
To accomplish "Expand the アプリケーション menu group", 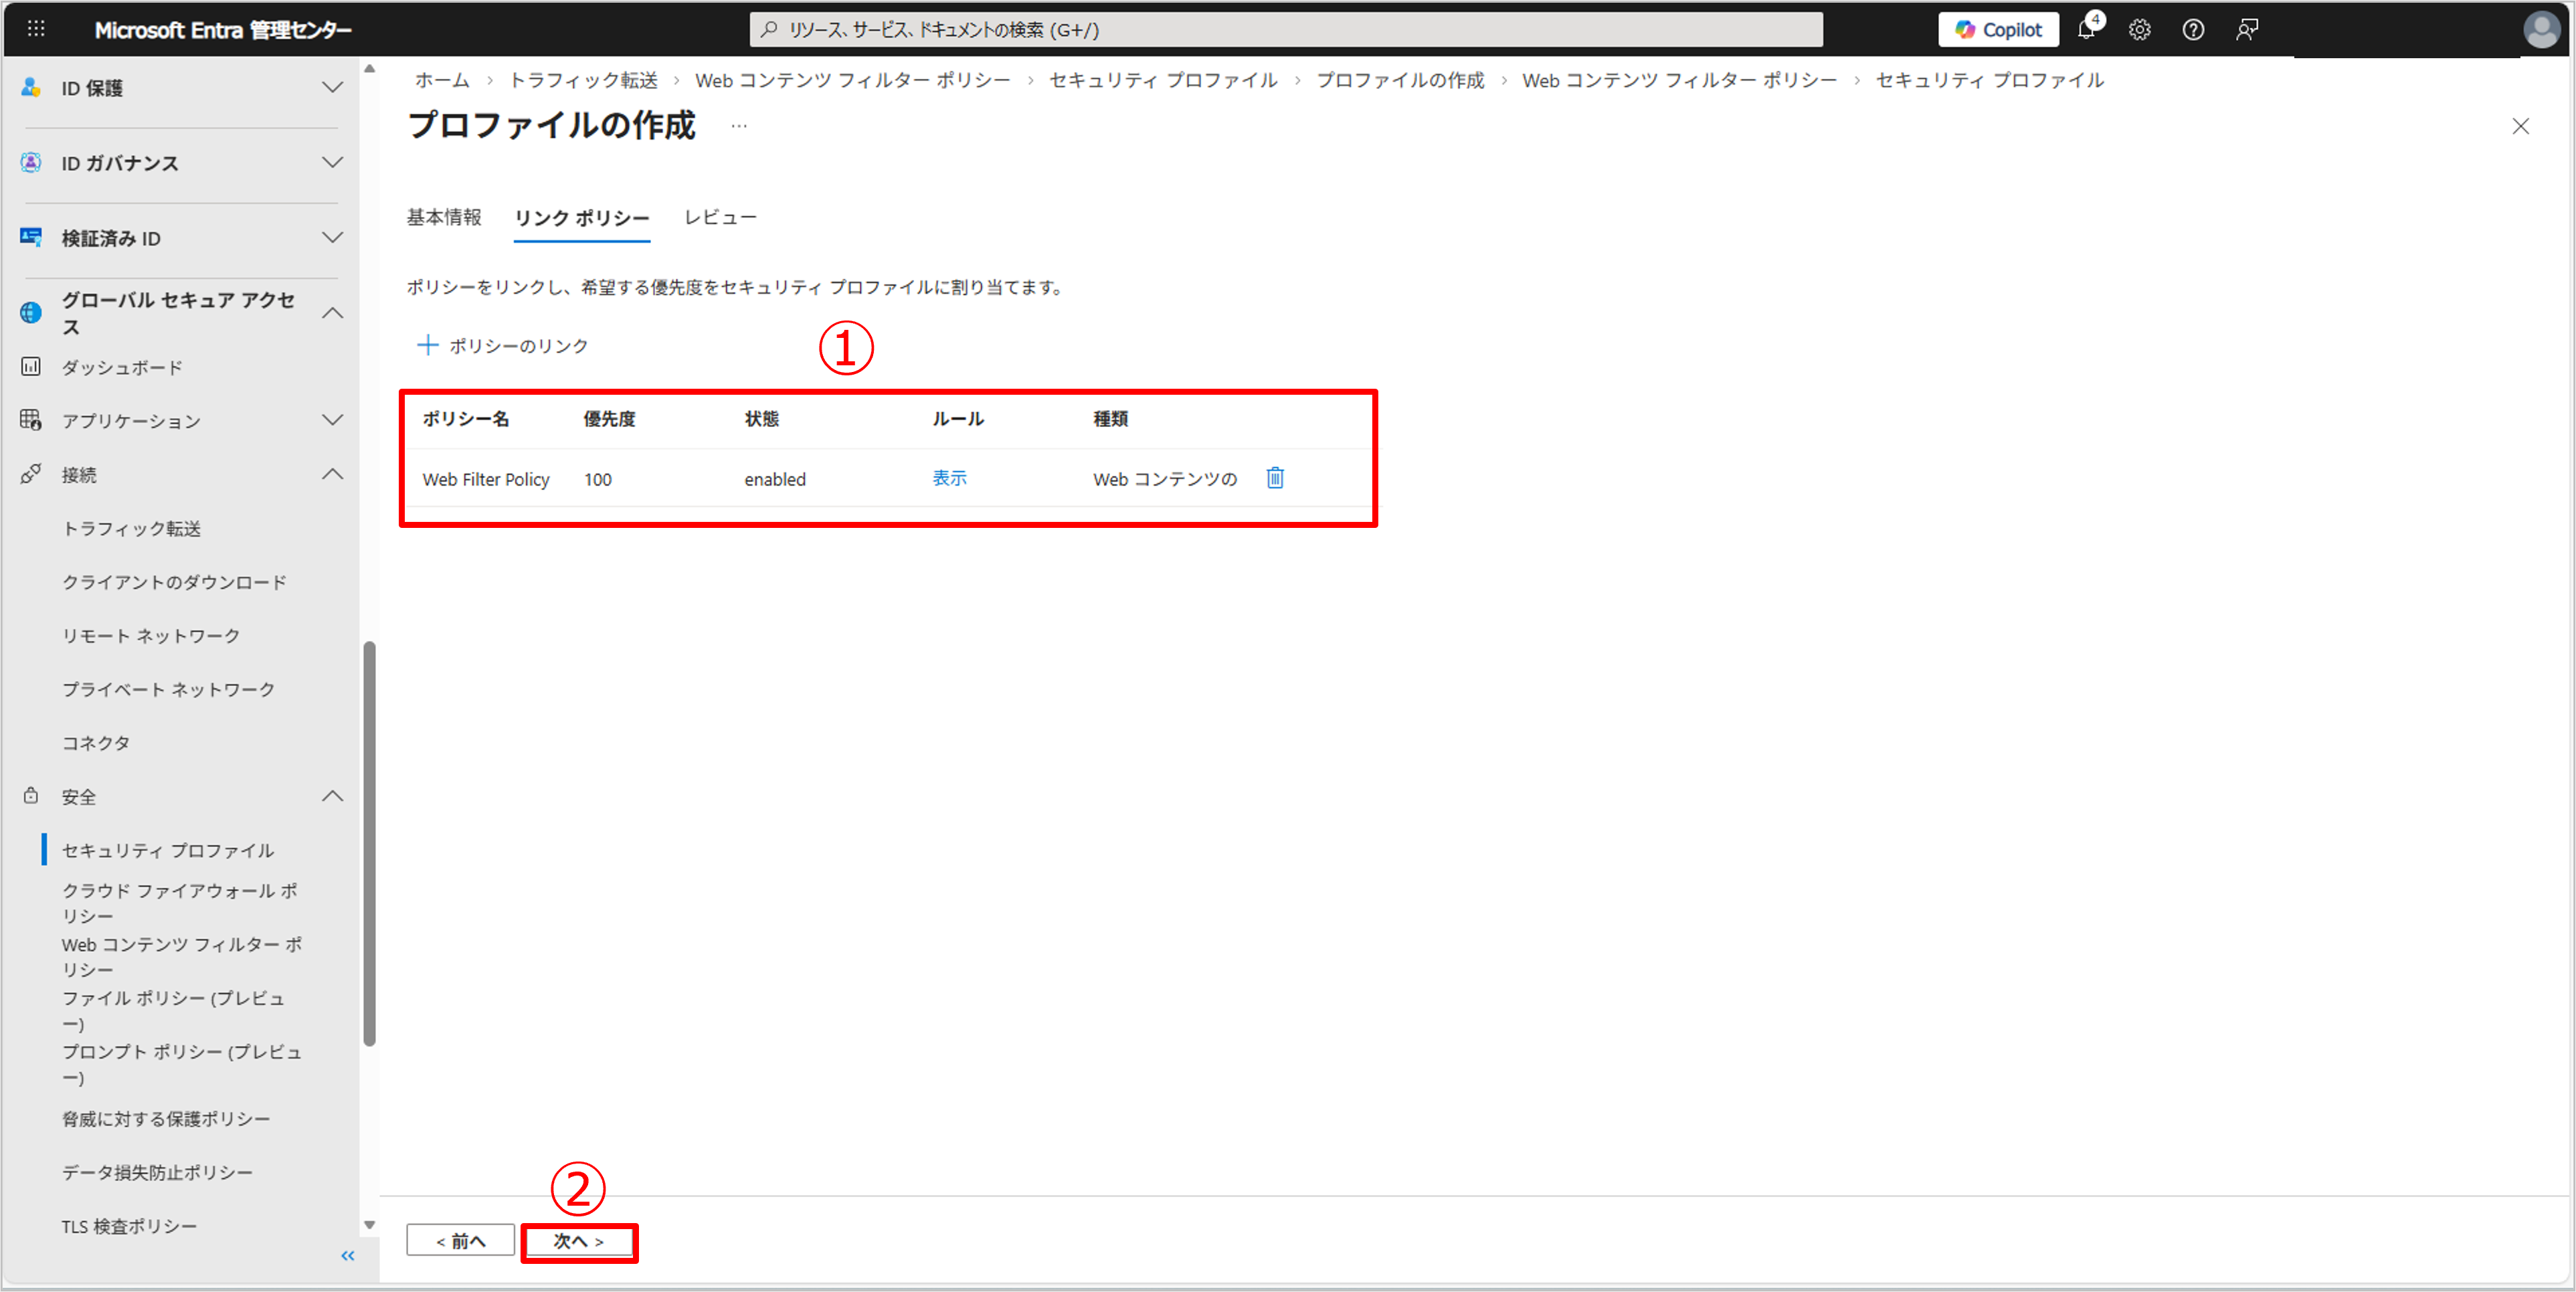I will tap(332, 420).
